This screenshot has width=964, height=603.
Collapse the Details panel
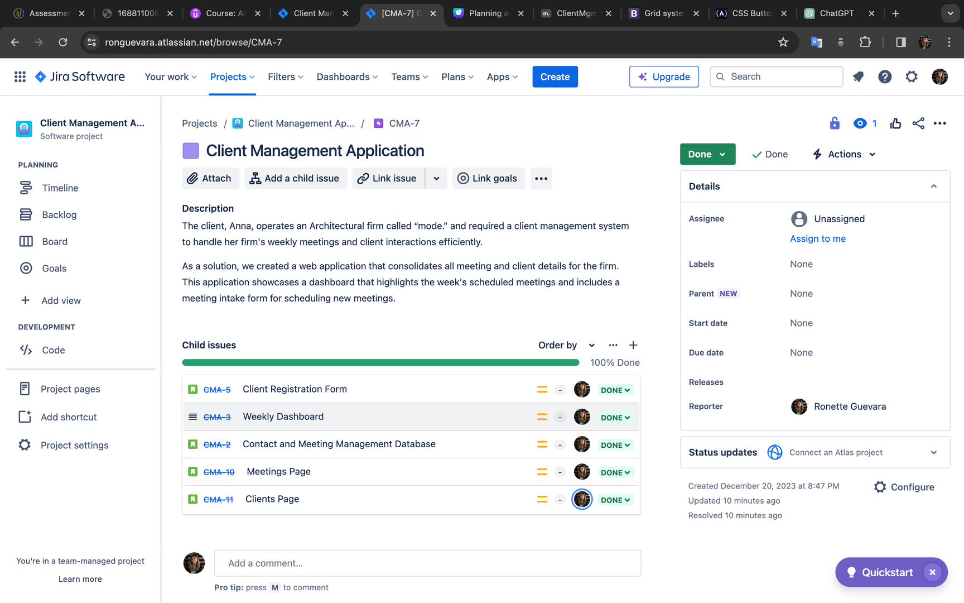click(x=933, y=186)
